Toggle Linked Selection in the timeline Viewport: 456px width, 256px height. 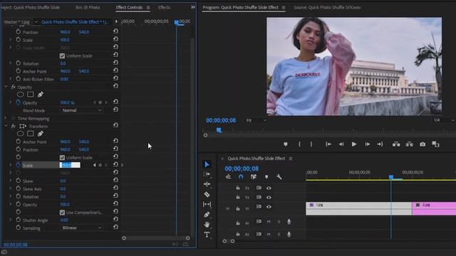click(254, 176)
